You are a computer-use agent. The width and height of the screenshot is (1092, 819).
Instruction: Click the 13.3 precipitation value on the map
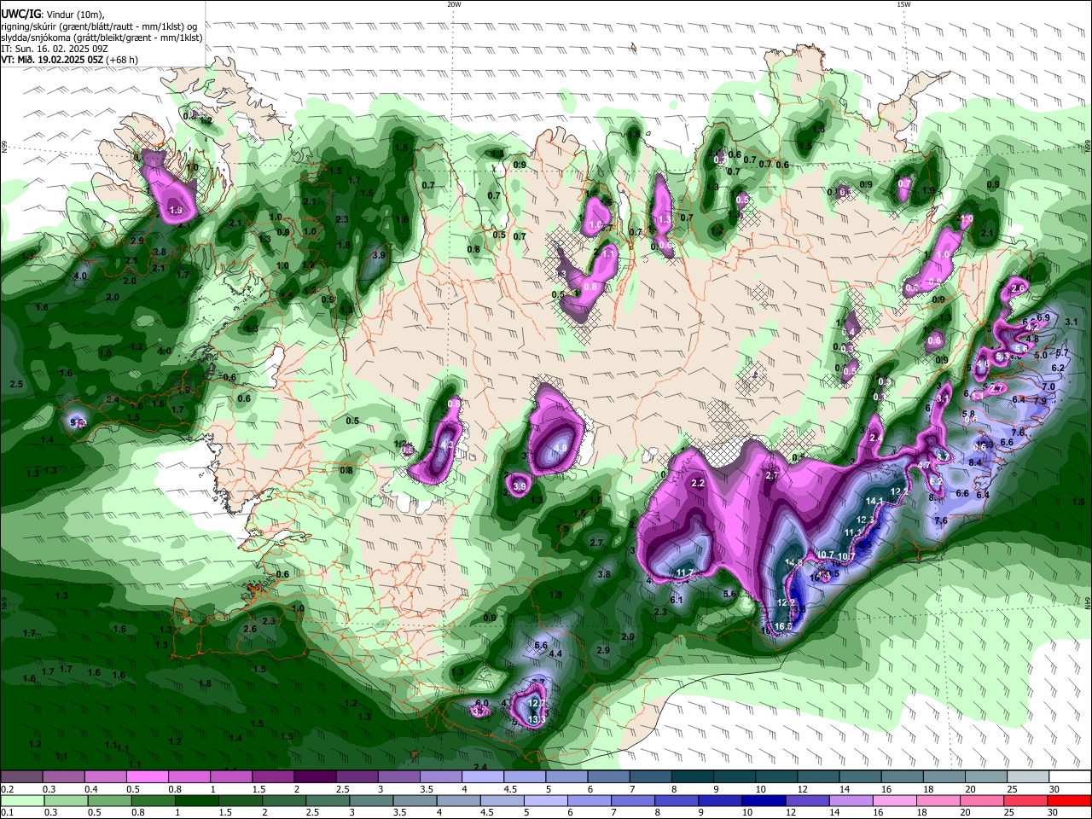537,720
